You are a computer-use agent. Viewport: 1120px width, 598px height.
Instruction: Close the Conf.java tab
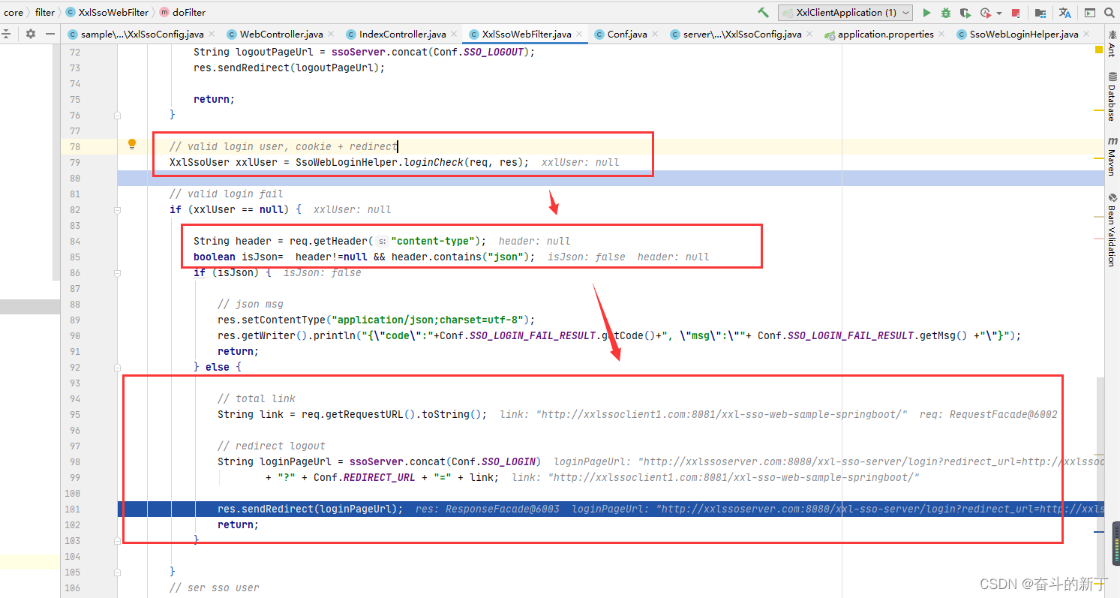point(656,35)
